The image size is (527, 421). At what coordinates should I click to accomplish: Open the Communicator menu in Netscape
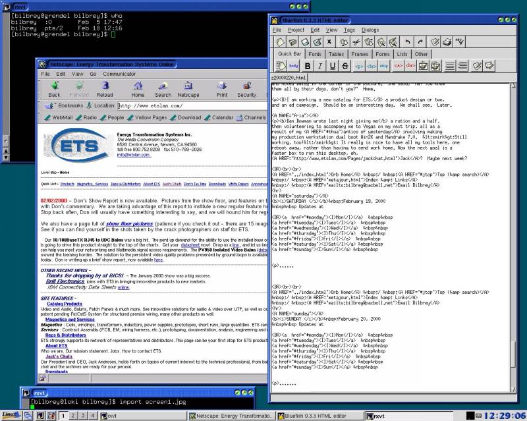pos(119,74)
